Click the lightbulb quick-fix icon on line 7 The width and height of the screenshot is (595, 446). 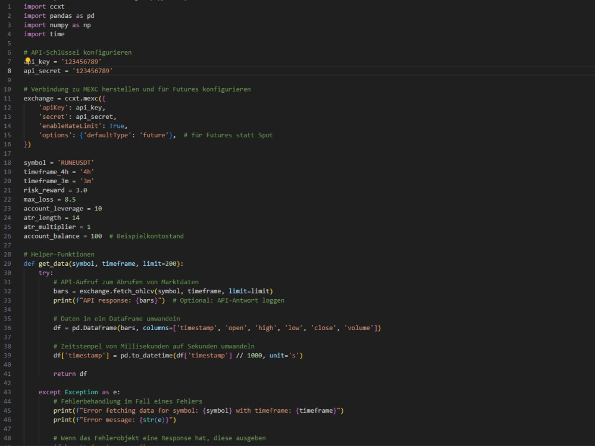point(27,60)
